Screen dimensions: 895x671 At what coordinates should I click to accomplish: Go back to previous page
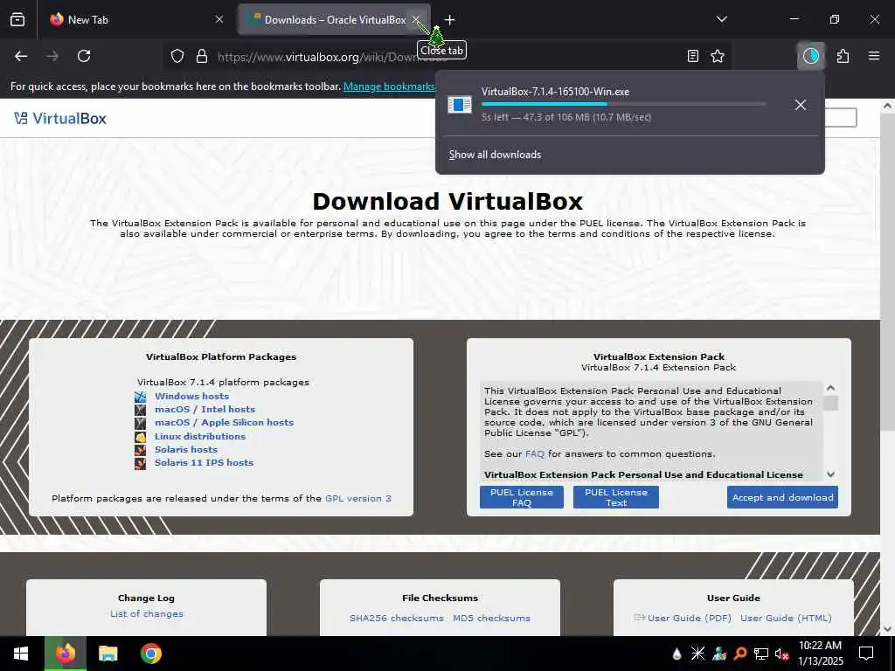(x=21, y=56)
